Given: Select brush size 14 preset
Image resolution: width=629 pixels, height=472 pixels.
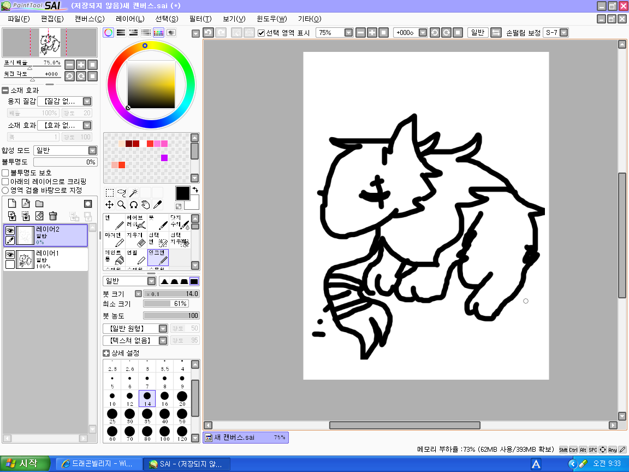Looking at the screenshot, I should (x=147, y=398).
